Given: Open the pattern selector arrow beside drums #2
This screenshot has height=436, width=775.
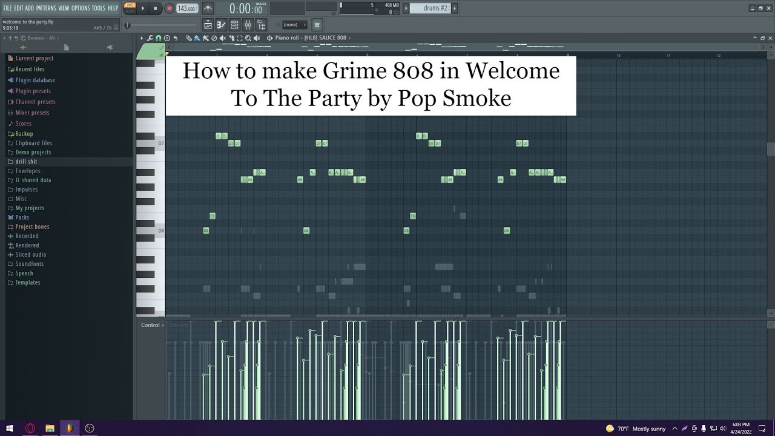Looking at the screenshot, I should (406, 8).
